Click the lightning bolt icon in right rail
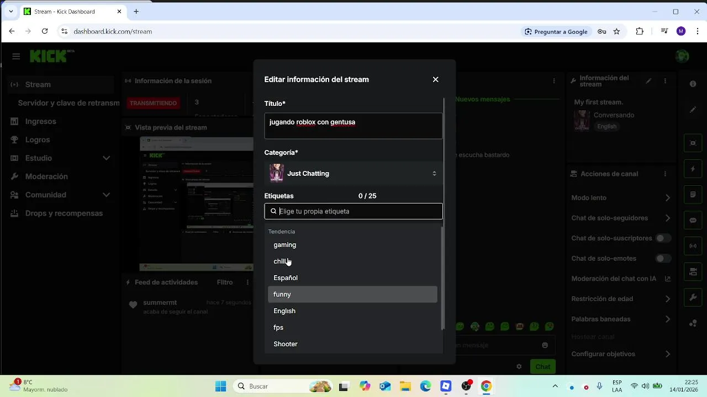The height and width of the screenshot is (397, 707). pyautogui.click(x=693, y=169)
